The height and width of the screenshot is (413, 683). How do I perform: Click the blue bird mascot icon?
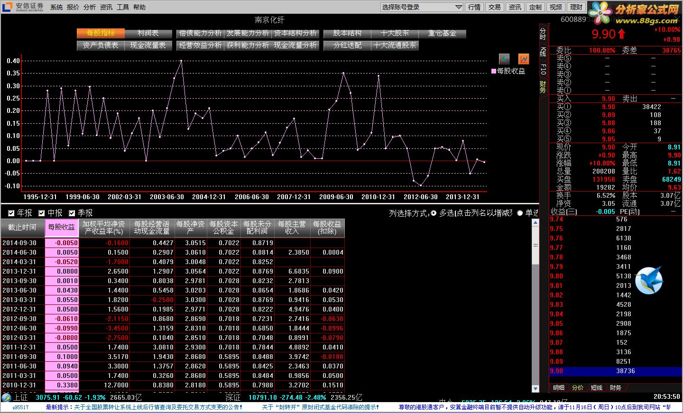(648, 280)
